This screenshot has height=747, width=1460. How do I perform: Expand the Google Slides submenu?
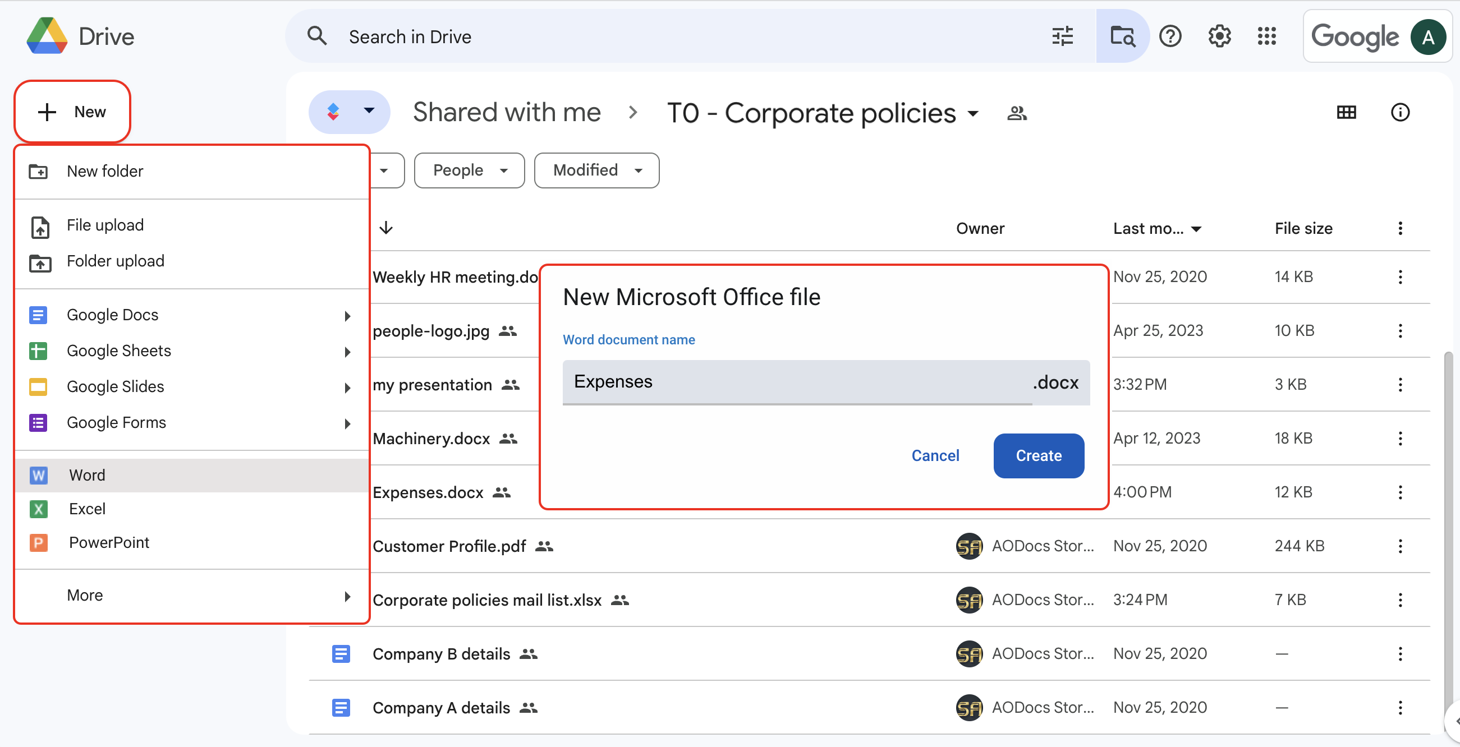click(347, 388)
